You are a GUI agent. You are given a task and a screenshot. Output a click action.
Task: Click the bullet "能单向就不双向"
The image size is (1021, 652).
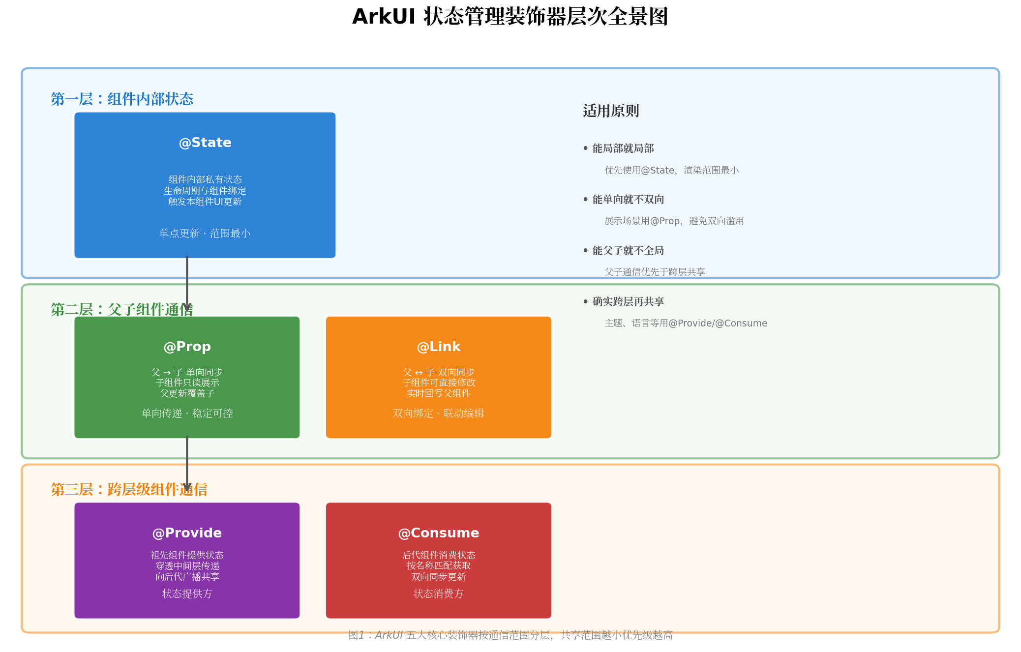pyautogui.click(x=624, y=199)
